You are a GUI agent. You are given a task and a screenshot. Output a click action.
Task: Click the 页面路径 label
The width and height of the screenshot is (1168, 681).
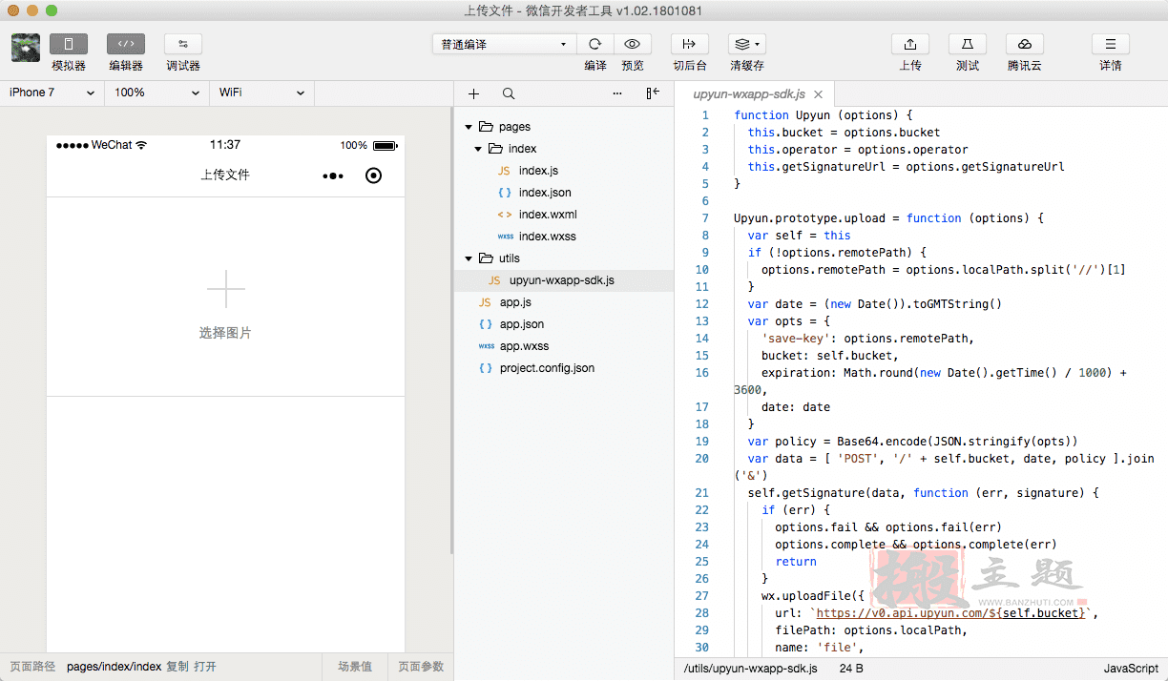[32, 667]
